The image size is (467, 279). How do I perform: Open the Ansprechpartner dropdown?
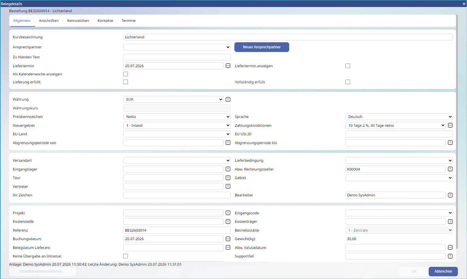point(177,47)
